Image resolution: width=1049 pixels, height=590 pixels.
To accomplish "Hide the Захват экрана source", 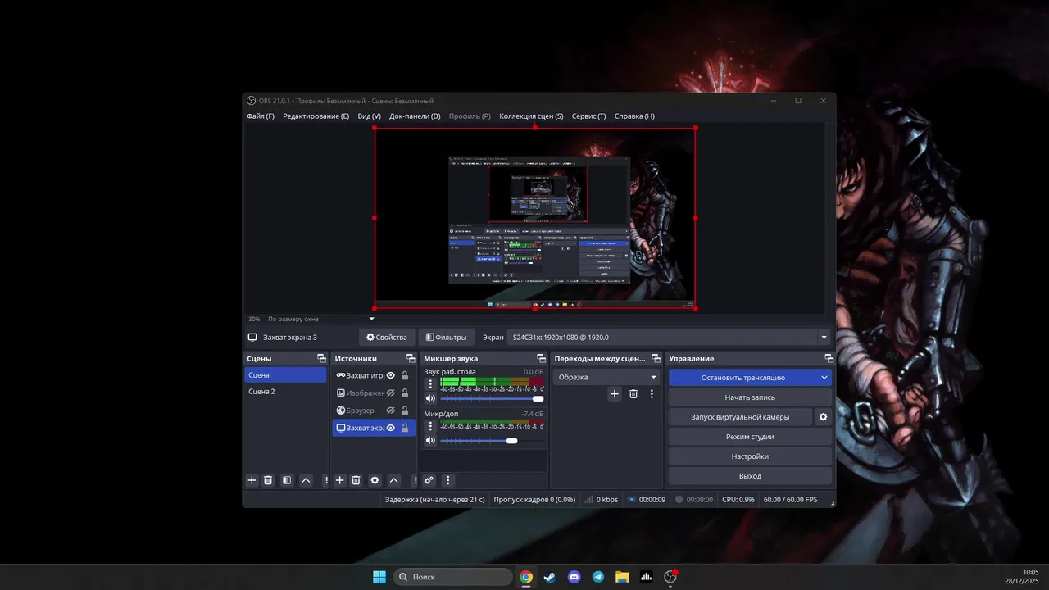I will point(391,428).
